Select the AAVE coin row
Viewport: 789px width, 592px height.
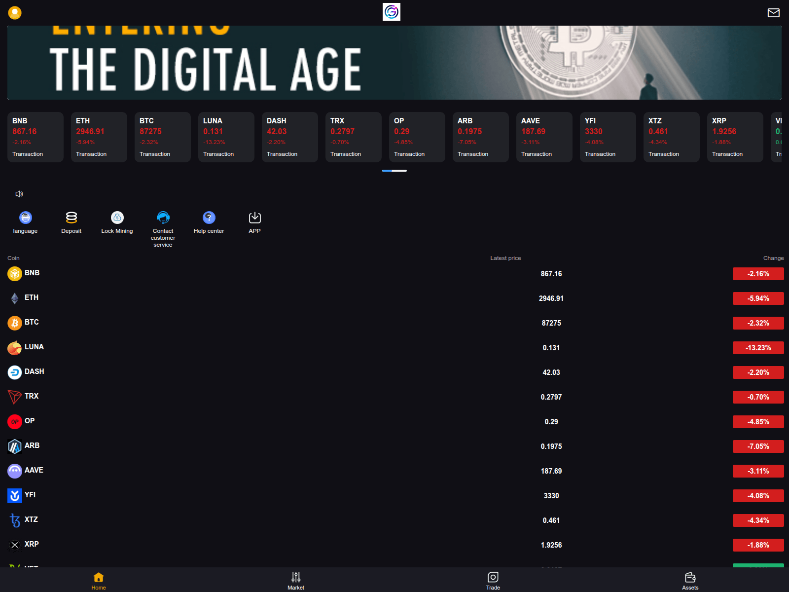pos(197,471)
